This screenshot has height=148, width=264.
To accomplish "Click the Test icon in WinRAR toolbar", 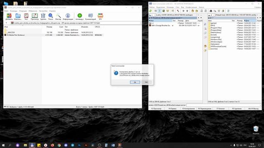I will click(x=26, y=17).
